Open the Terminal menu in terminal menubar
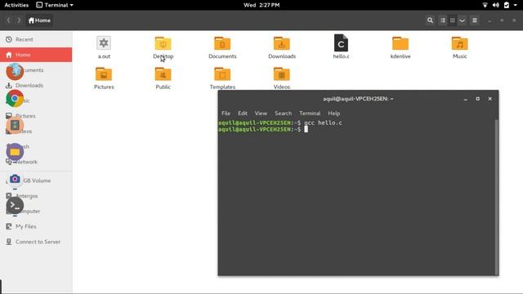 click(310, 114)
